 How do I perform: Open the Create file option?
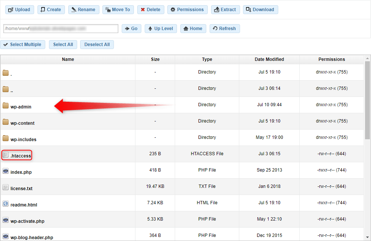pos(51,10)
